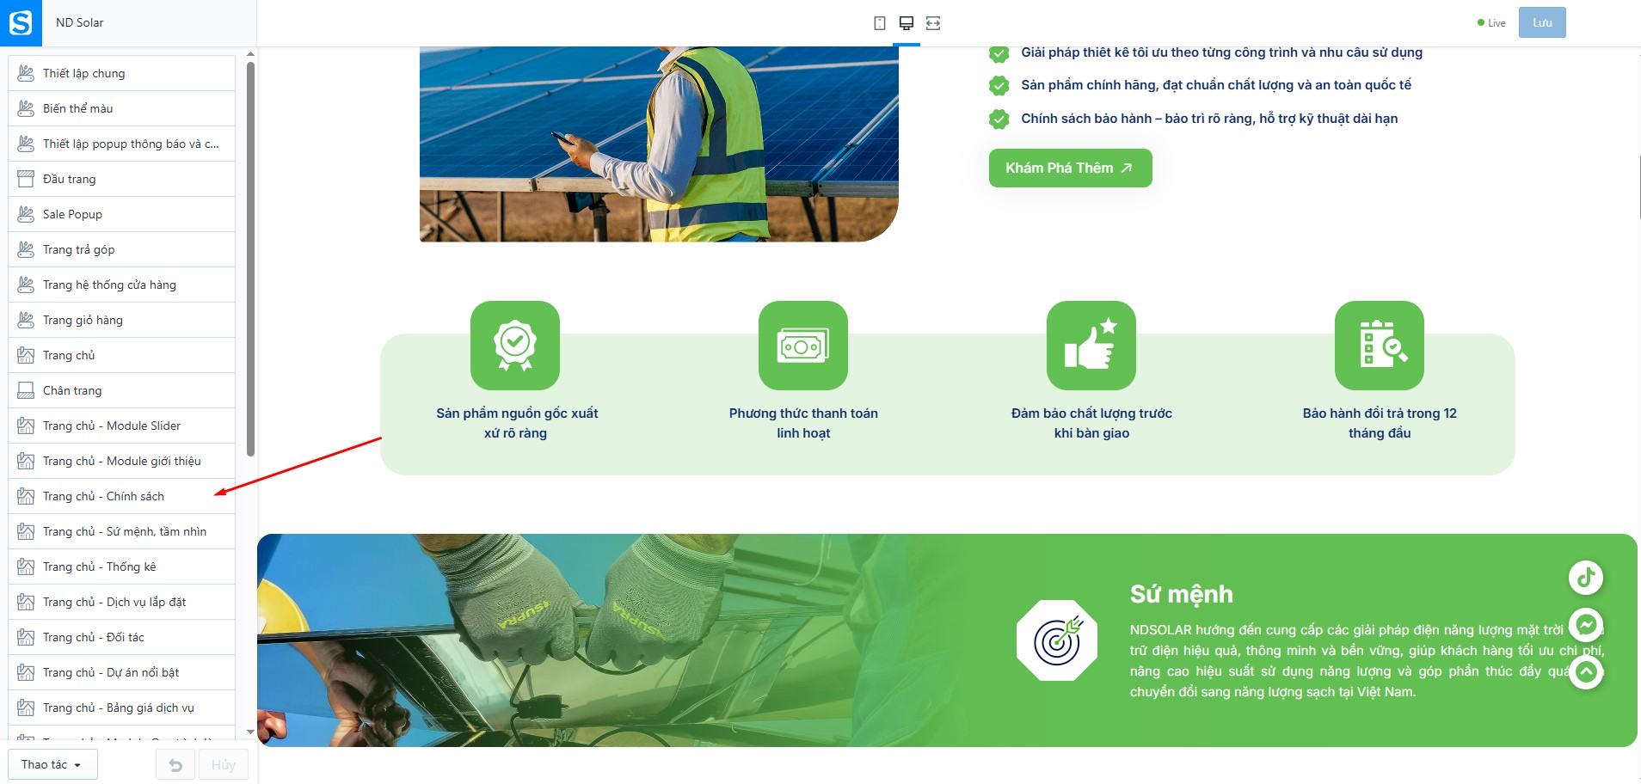Click 'Bảo hành đổi trả trong 12 tháng đầu'
Viewport: 1641px width, 784px height.
[1380, 423]
